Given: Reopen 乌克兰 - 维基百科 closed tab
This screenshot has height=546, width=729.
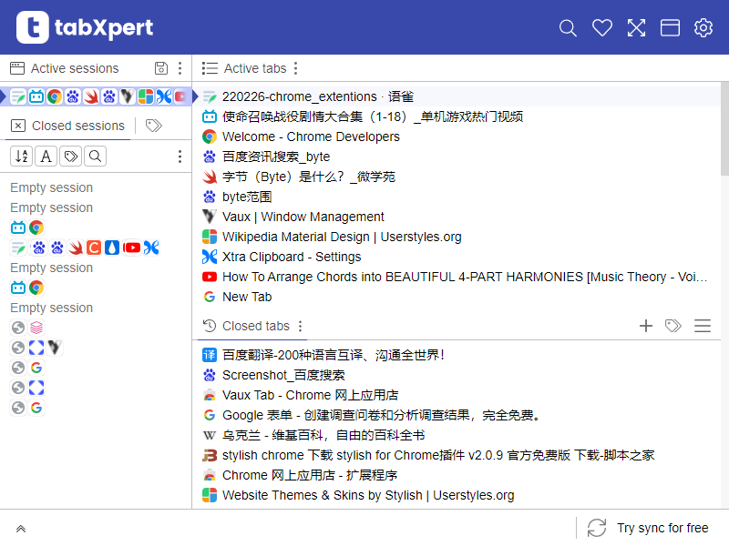Looking at the screenshot, I should [457, 435].
